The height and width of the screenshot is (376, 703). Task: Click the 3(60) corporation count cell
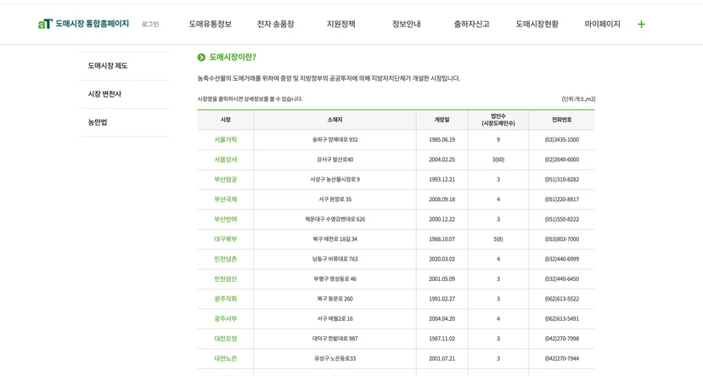(498, 160)
